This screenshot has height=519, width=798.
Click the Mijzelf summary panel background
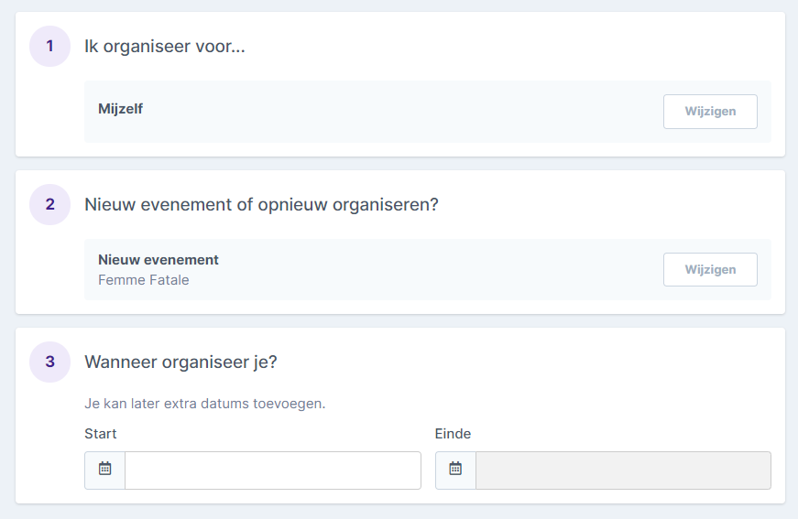pyautogui.click(x=428, y=112)
